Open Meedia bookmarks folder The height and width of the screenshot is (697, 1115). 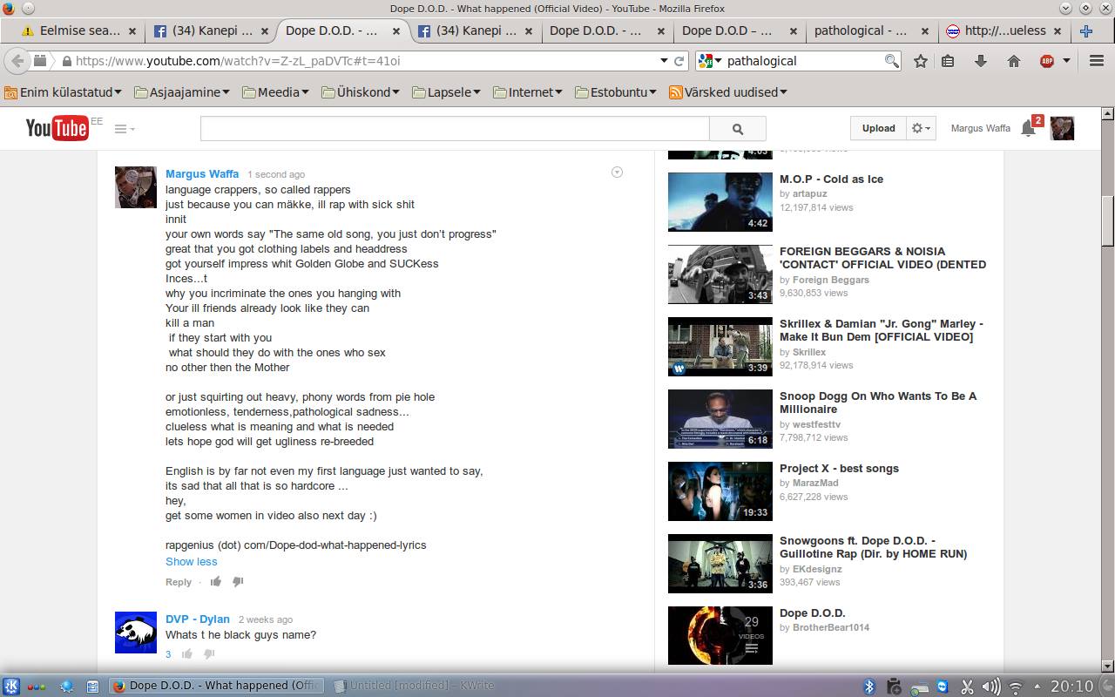point(275,92)
